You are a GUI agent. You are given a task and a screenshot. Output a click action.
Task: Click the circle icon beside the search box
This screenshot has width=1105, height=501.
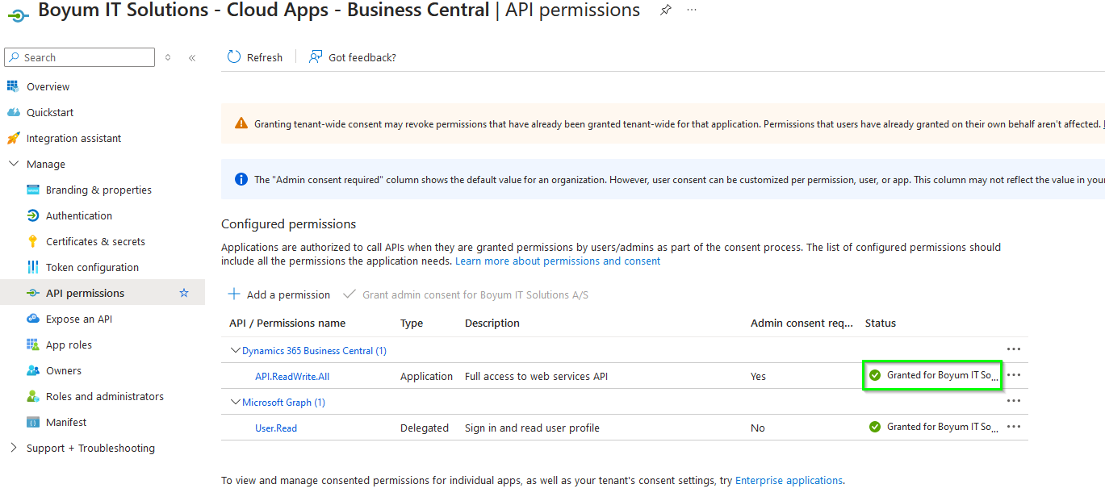168,57
